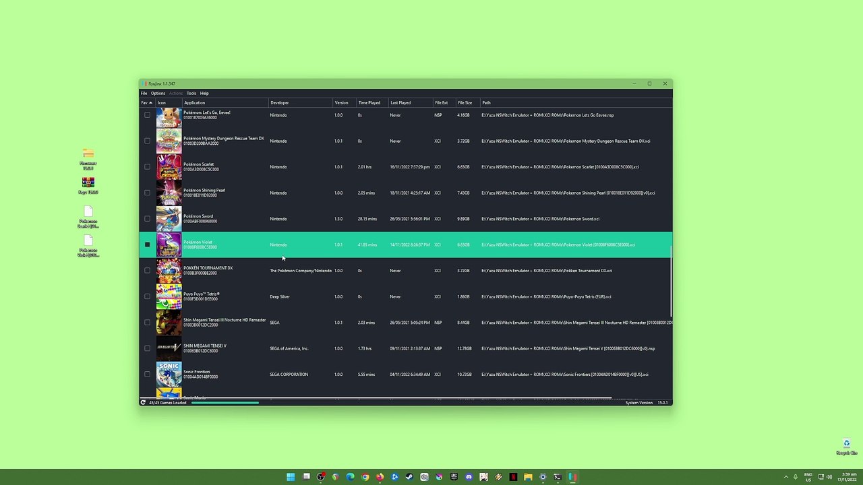
Task: Uncheck the favorite box for Pokémon Violet
Action: coord(147,245)
